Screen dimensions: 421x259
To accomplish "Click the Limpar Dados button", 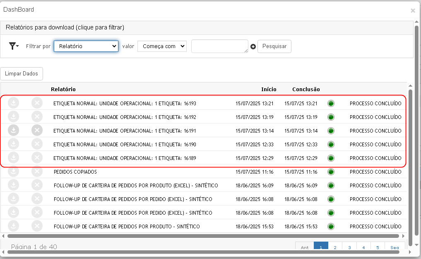I will pos(22,74).
